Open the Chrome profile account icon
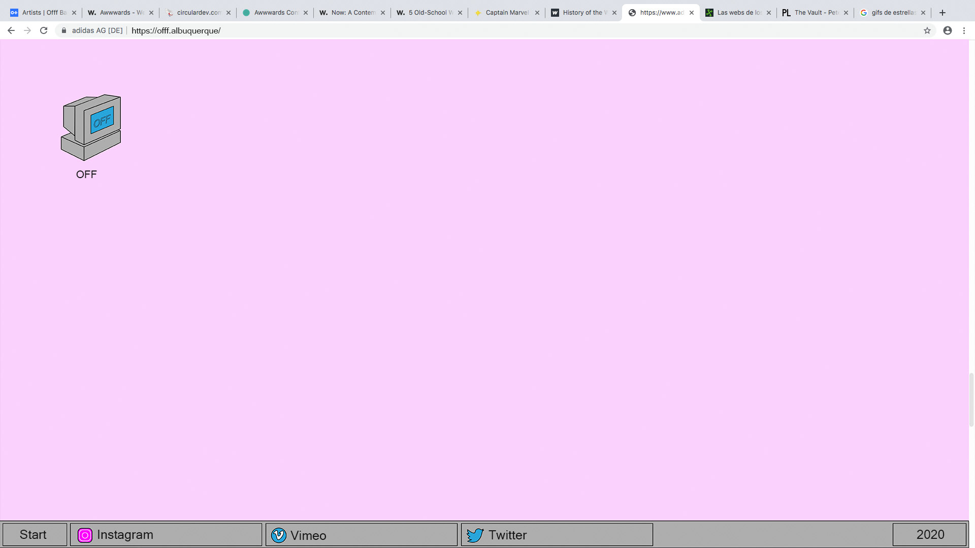 point(948,30)
